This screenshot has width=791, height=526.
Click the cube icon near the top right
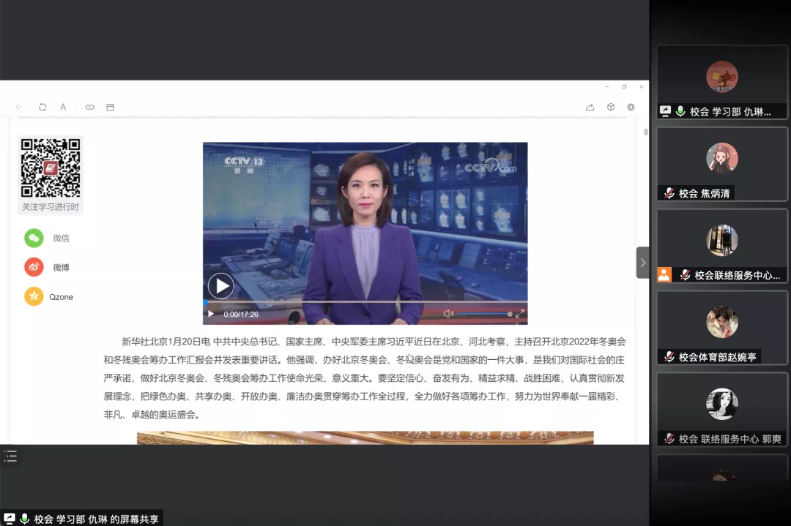click(x=611, y=107)
